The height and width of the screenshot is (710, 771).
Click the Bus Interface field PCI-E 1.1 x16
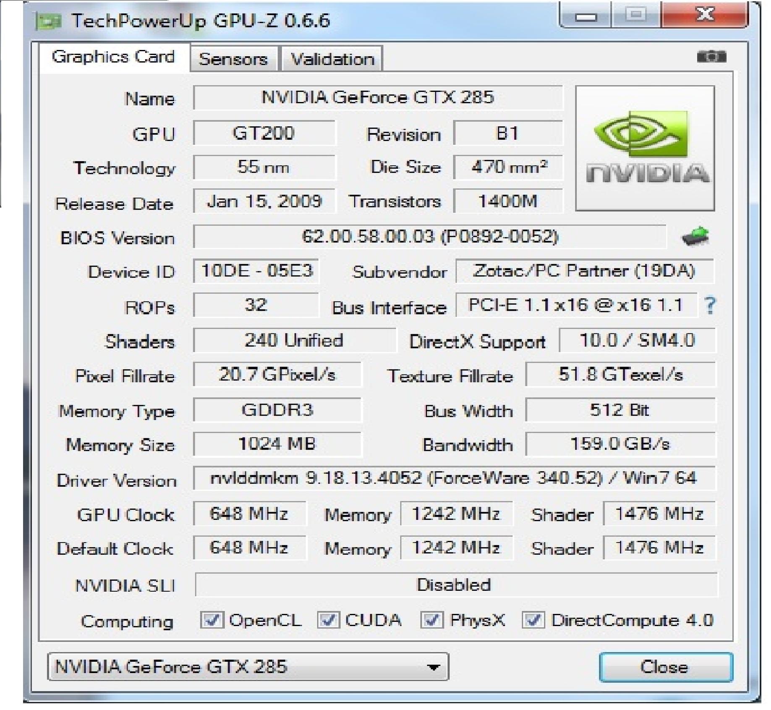tap(577, 305)
